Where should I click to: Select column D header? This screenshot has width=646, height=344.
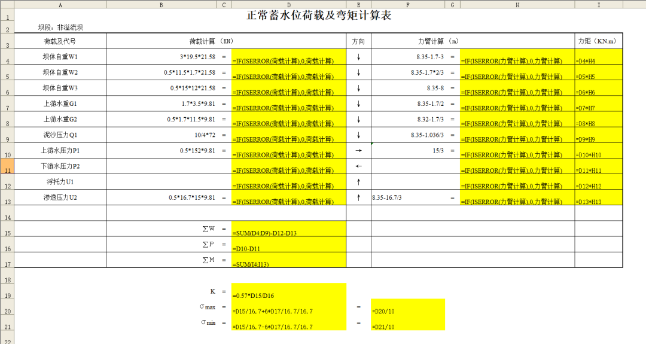coord(289,5)
